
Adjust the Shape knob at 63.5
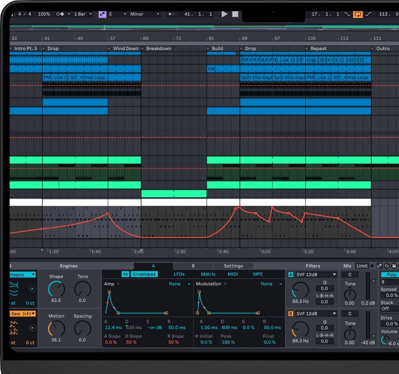tap(56, 289)
